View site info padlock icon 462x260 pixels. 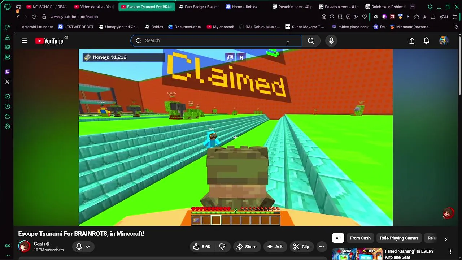tap(44, 17)
